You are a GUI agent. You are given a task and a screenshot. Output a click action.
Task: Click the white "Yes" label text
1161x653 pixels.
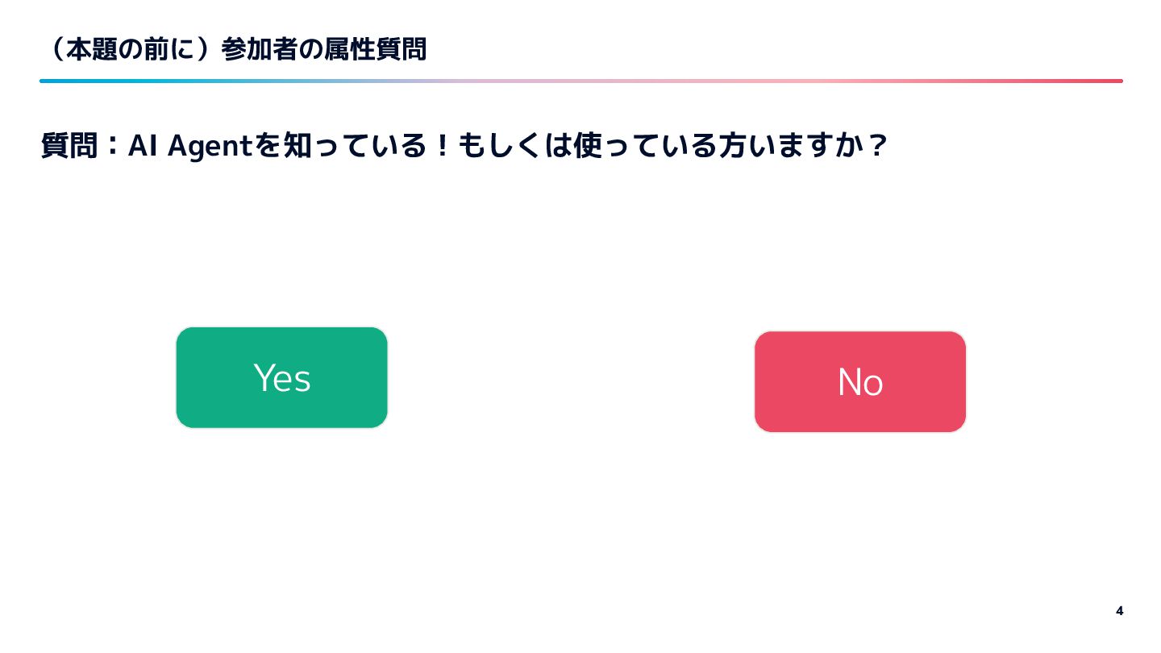281,378
